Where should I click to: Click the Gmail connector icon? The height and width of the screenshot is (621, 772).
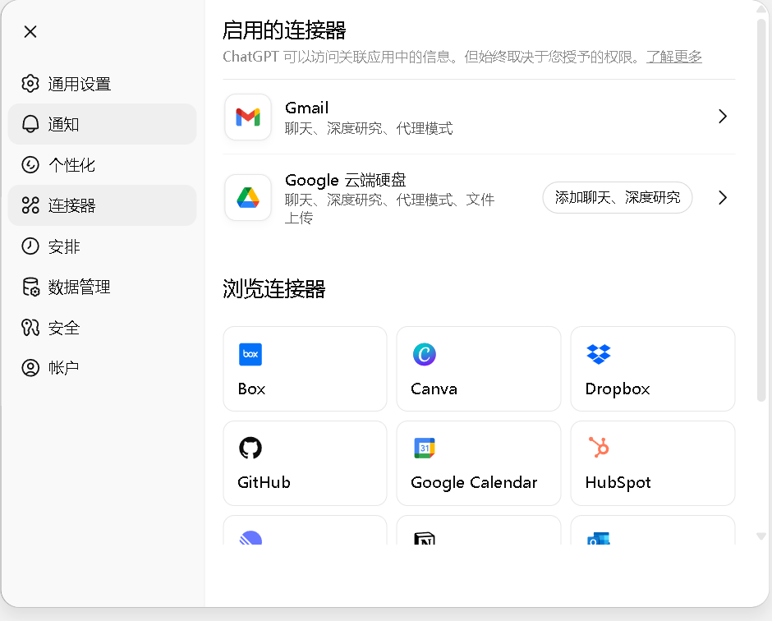248,117
